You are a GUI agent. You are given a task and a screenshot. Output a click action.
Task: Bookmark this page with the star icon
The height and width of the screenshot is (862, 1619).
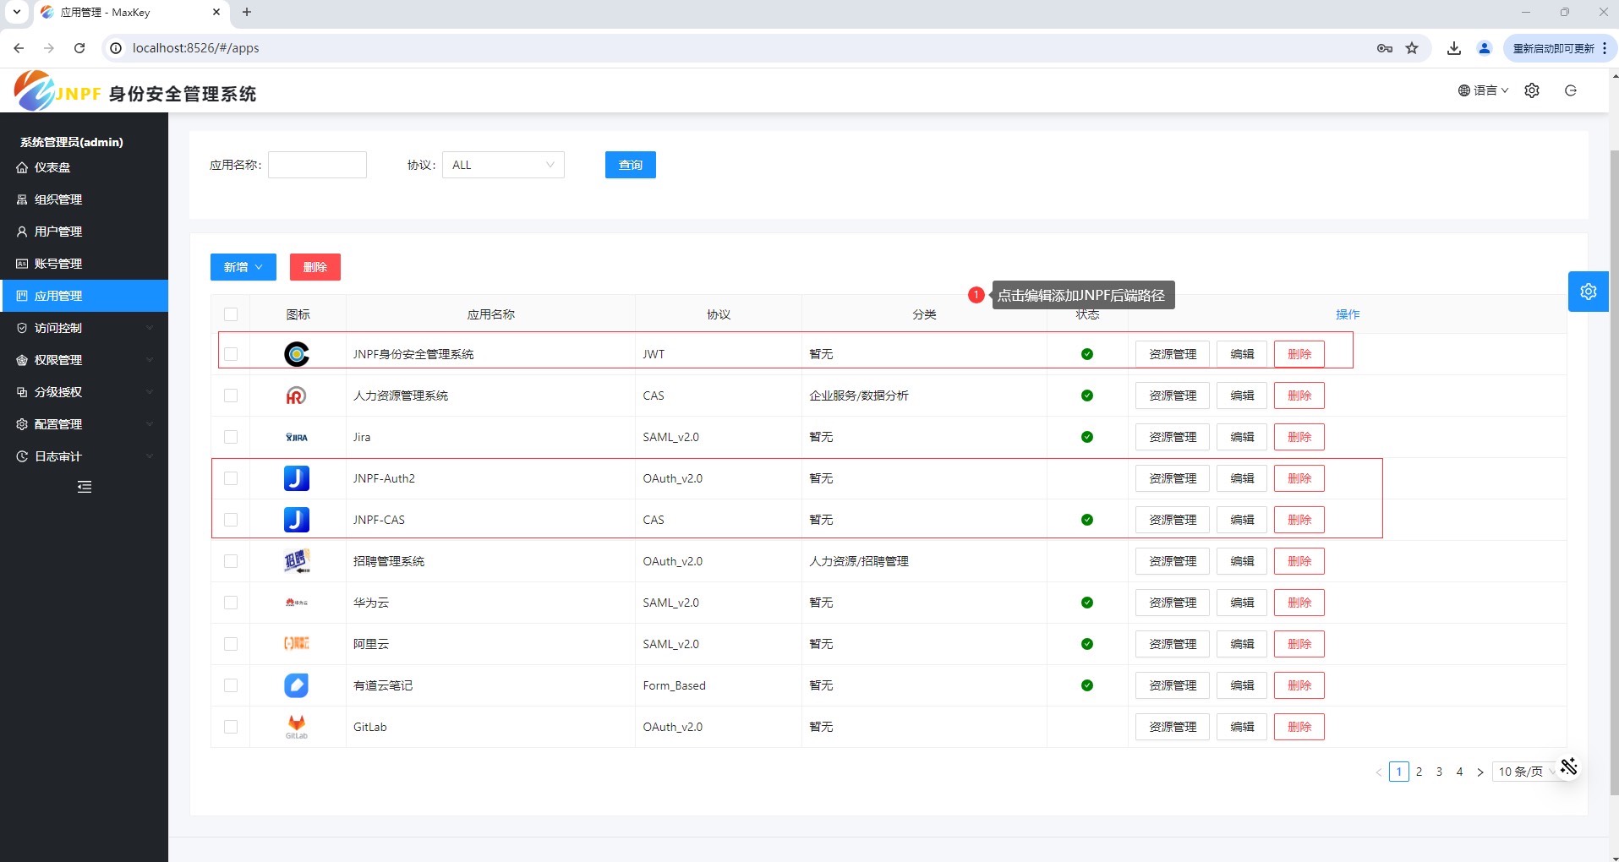click(1412, 48)
